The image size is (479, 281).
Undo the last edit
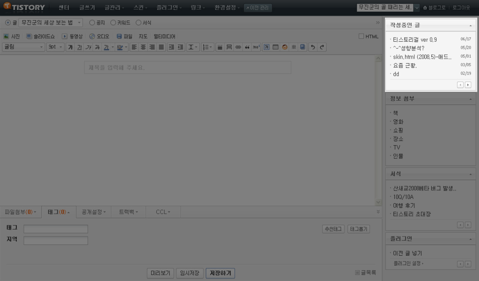point(313,47)
